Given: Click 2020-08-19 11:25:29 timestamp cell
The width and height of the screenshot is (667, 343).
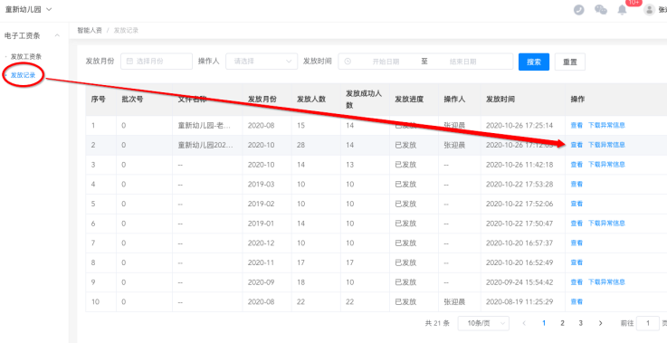Looking at the screenshot, I should tap(519, 301).
